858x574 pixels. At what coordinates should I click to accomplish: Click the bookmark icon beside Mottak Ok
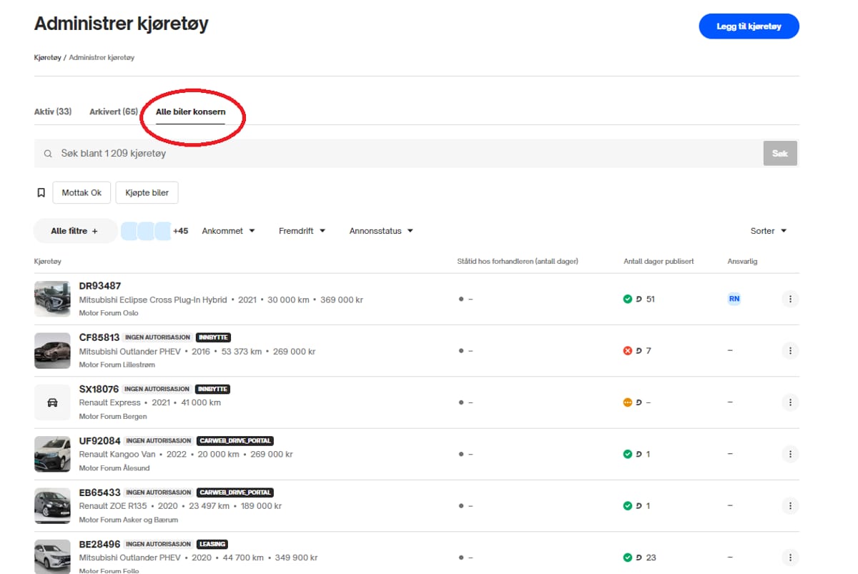click(x=41, y=193)
